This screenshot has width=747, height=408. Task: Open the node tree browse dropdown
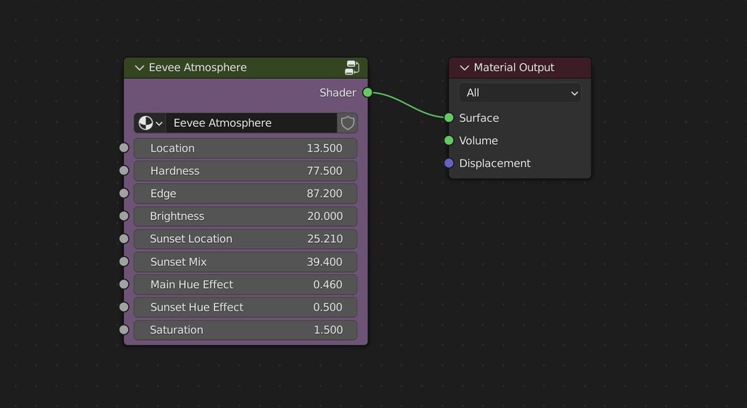pyautogui.click(x=150, y=123)
